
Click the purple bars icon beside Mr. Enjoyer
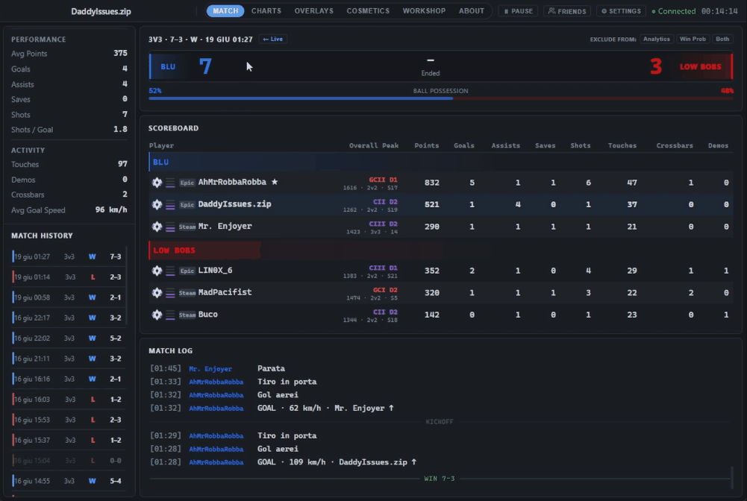coord(170,227)
